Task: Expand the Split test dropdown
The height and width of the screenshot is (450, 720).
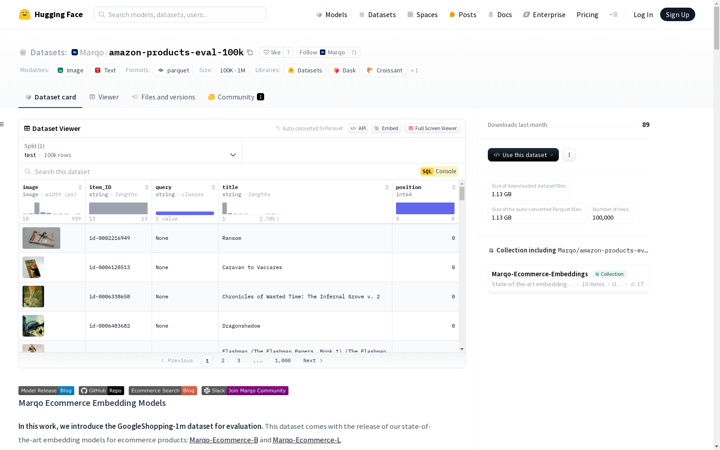Action: click(x=130, y=150)
